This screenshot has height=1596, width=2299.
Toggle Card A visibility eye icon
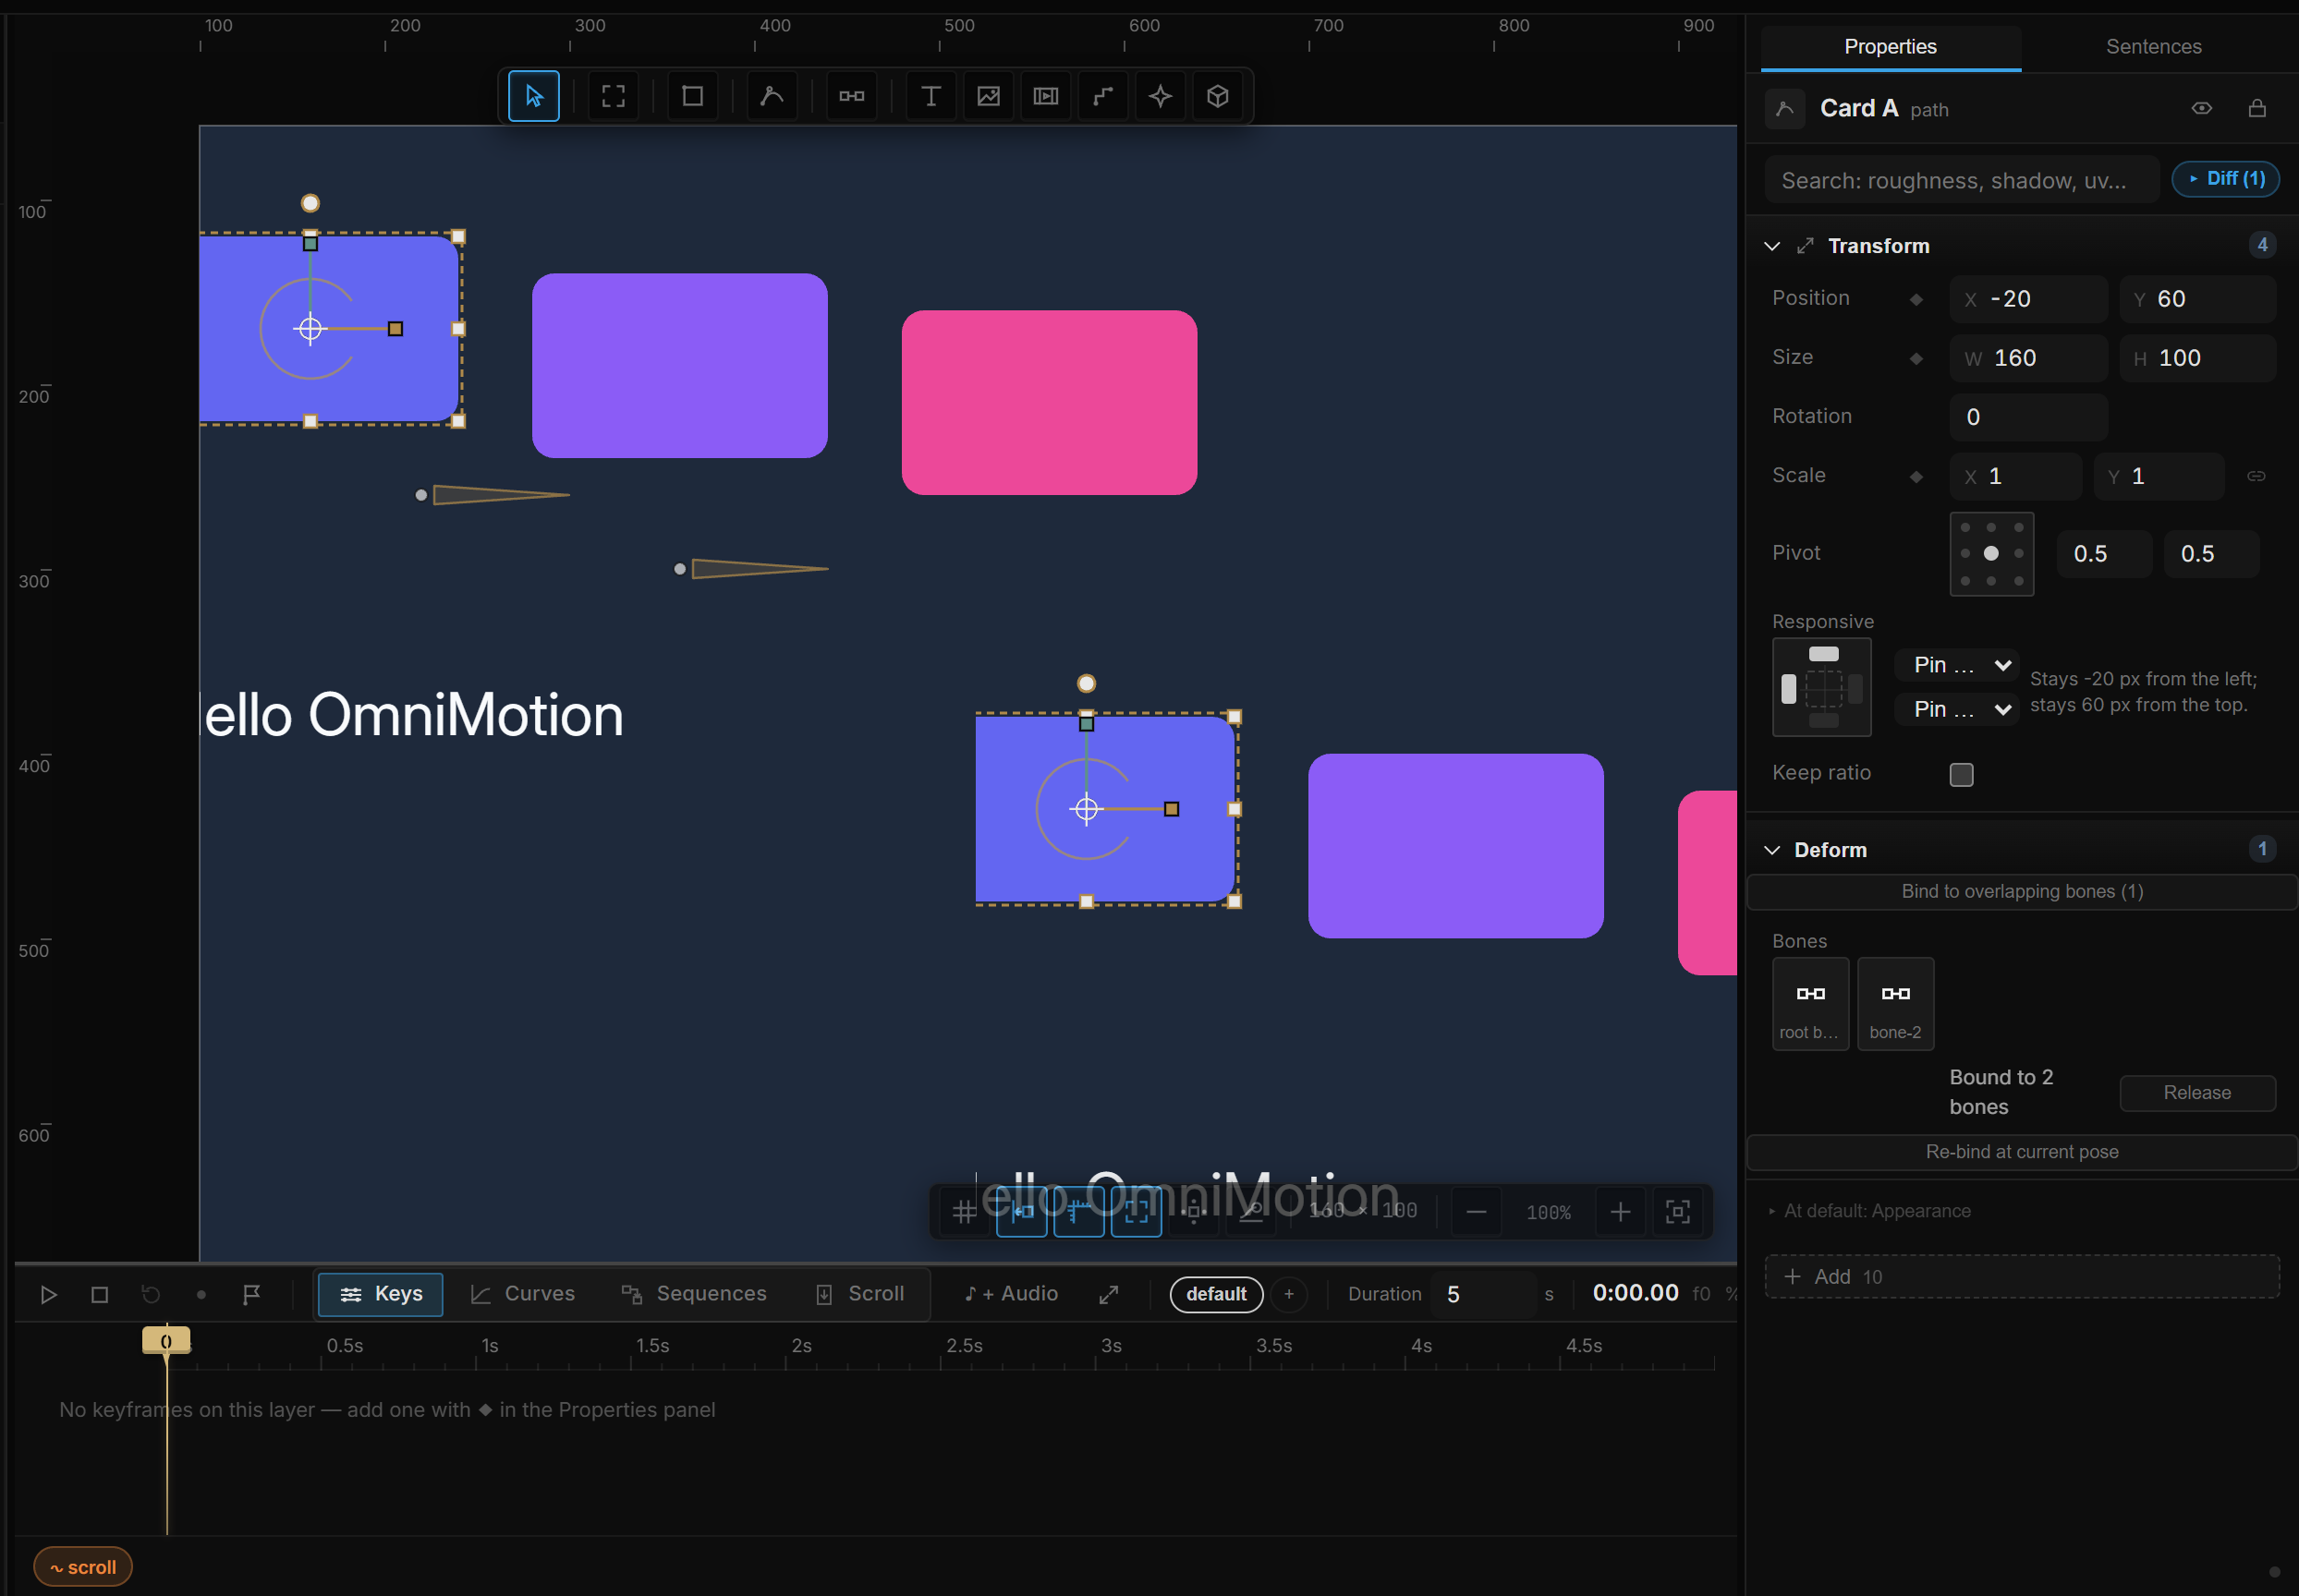(2202, 108)
